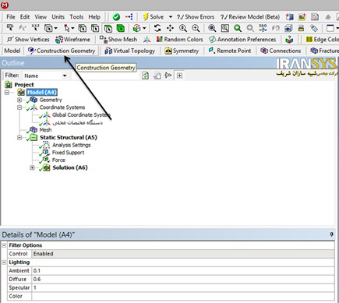Open the Filter Name dropdown
The height and width of the screenshot is (303, 339).
(x=65, y=76)
